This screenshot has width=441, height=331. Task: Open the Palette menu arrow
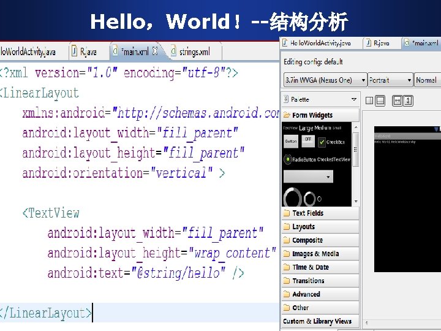point(354,99)
